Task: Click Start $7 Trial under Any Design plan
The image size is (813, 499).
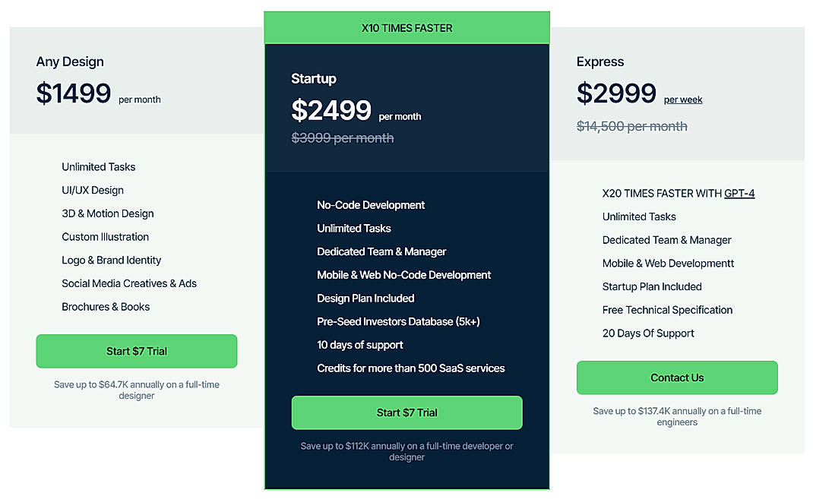Action: 137,351
